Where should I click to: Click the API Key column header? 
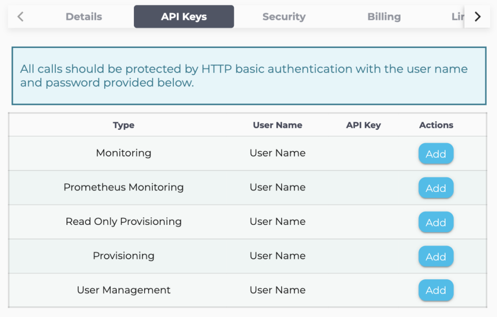click(x=363, y=125)
